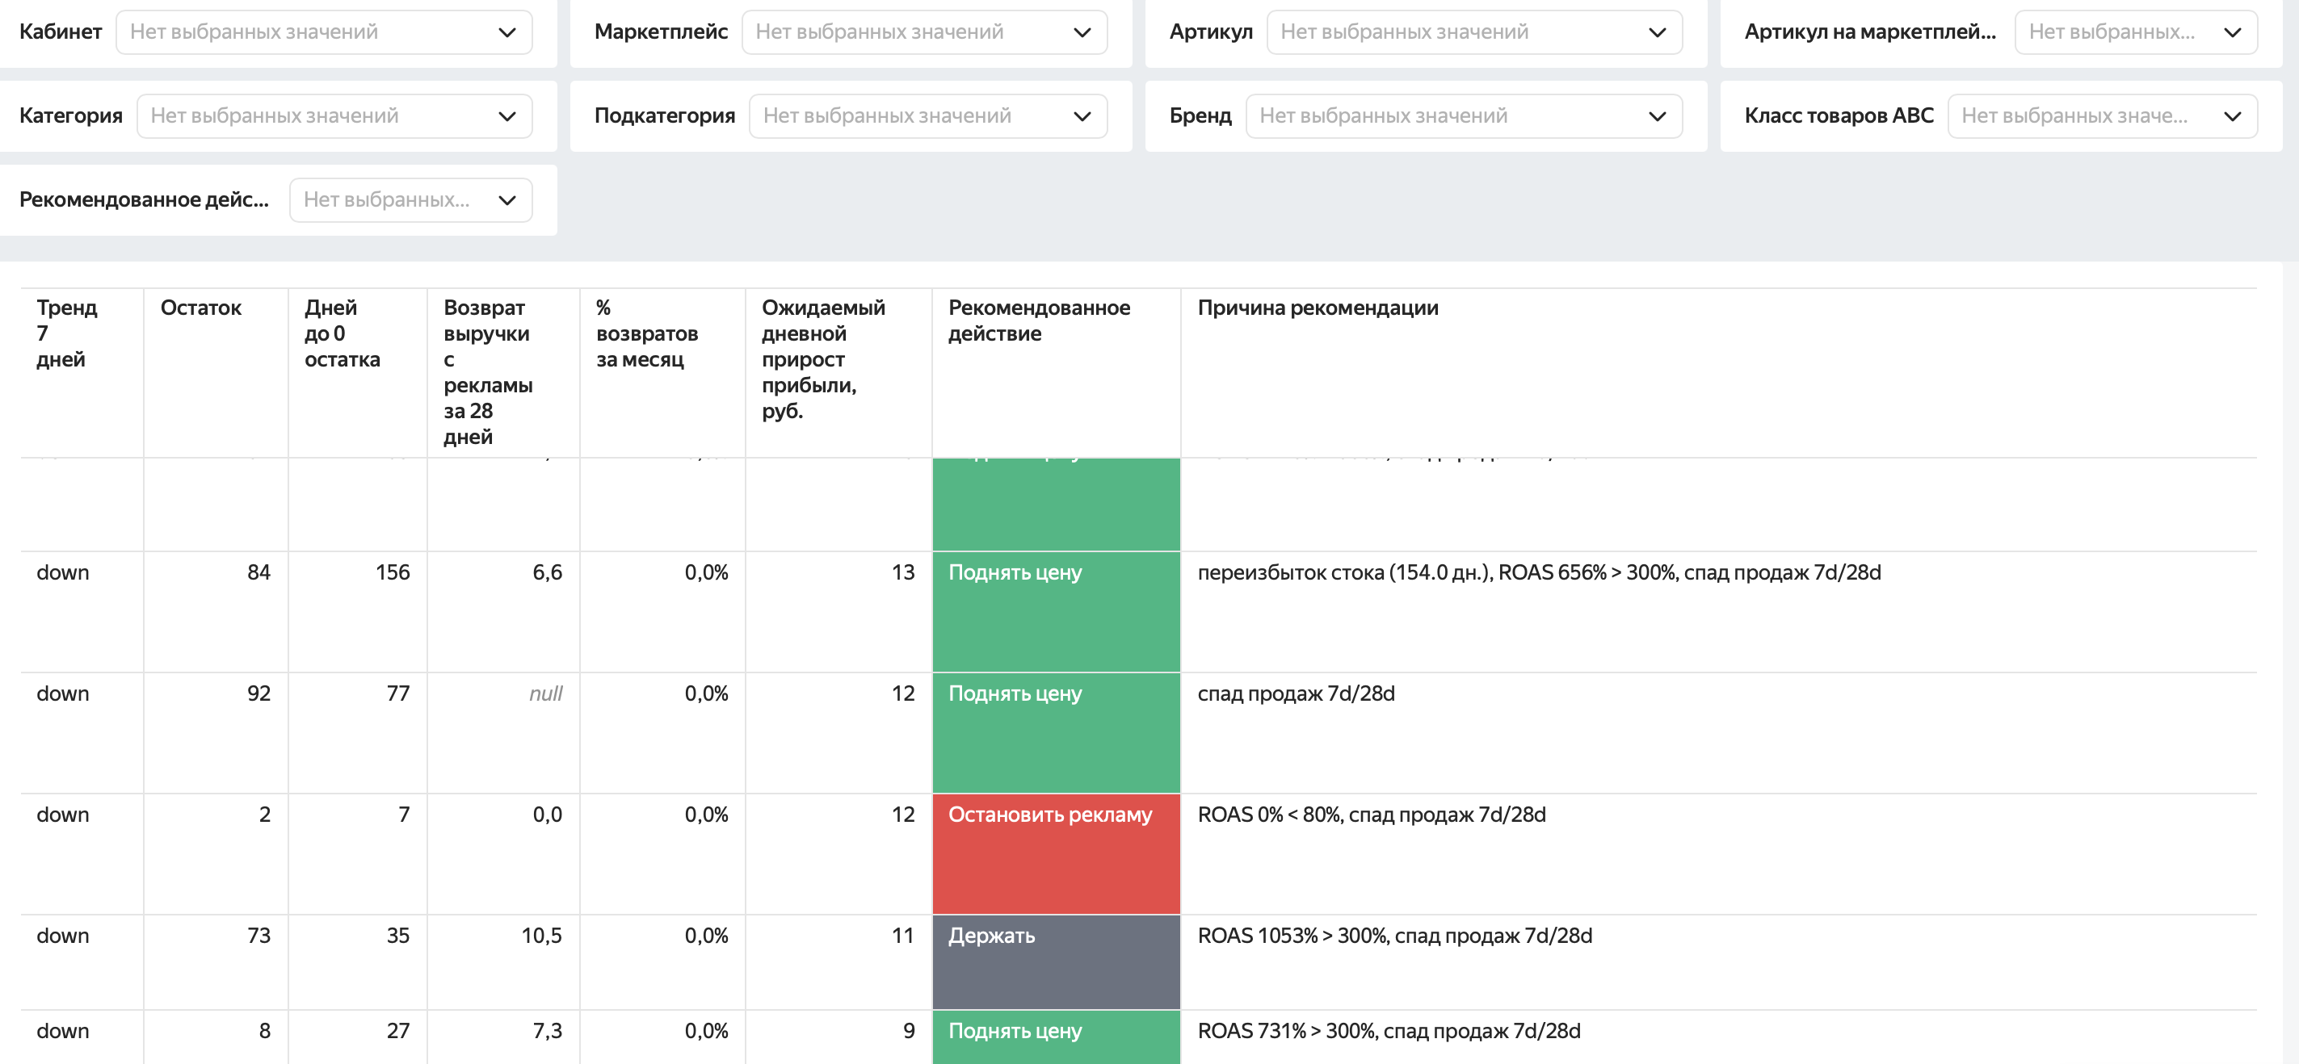Viewport: 2299px width, 1064px height.
Task: Select the ad revenue return value 10,5
Action: [542, 936]
